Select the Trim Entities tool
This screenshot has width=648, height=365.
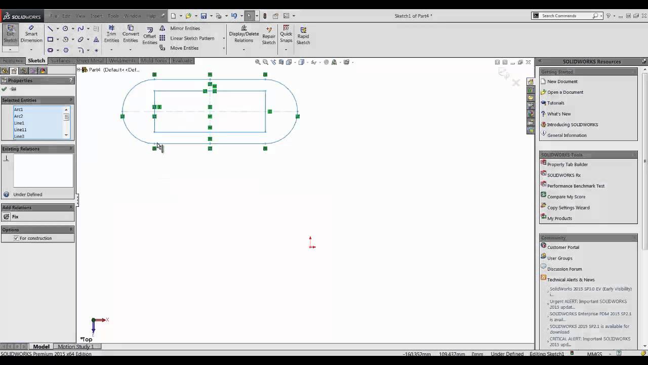(x=111, y=33)
